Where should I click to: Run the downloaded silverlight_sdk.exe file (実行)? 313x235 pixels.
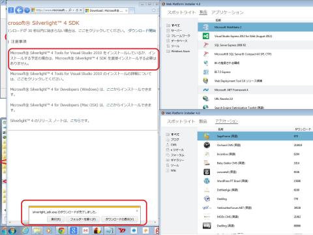click(x=56, y=219)
